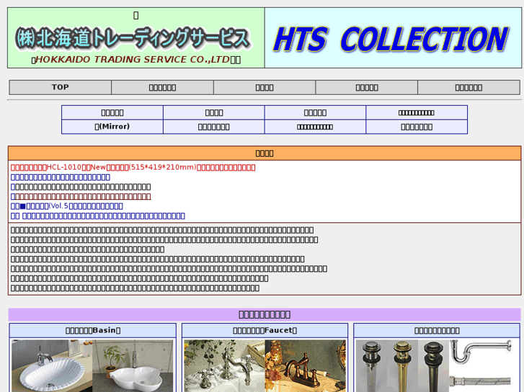The height and width of the screenshot is (392, 524).
Task: View the white shell-shaped basin photo
Action: tap(52, 366)
